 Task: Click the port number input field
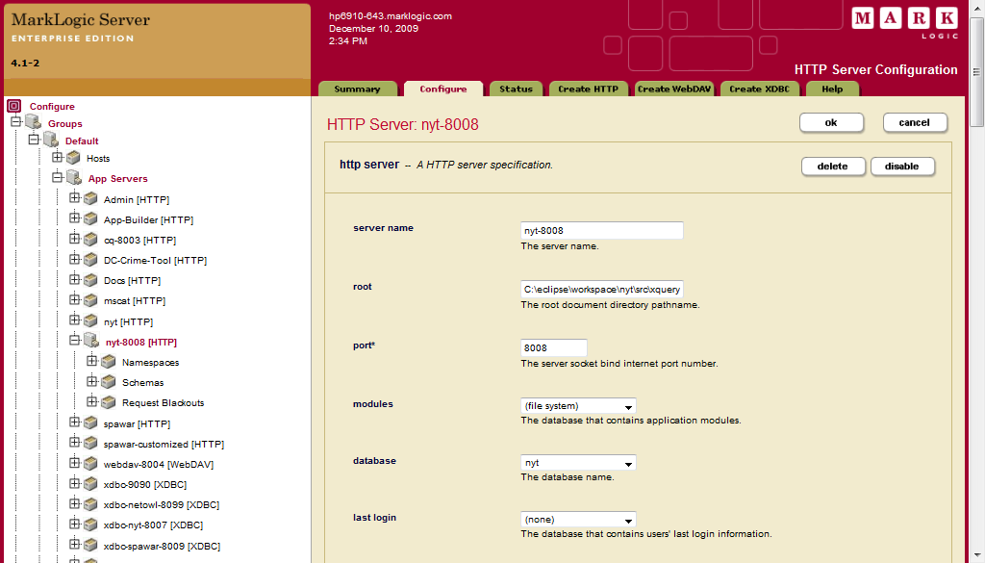coord(553,347)
